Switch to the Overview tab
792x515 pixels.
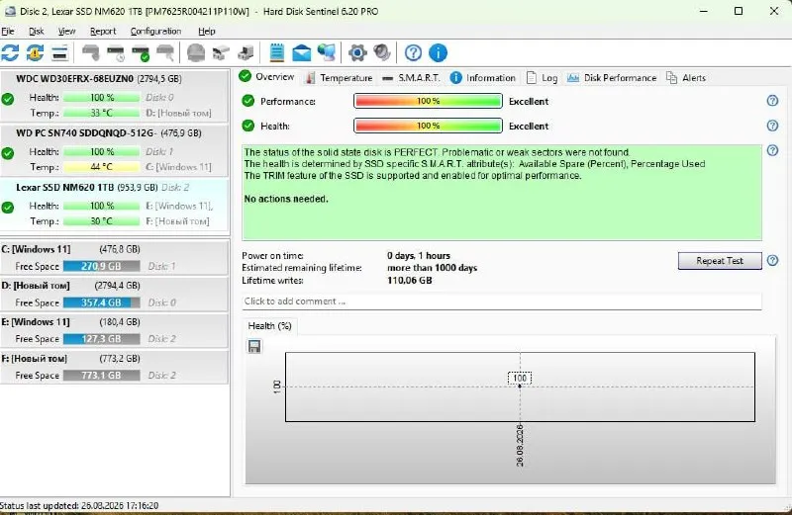coord(266,77)
